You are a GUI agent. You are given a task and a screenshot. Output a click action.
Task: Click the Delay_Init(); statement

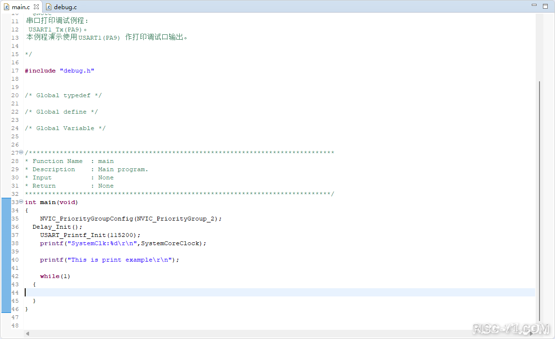pyautogui.click(x=57, y=227)
